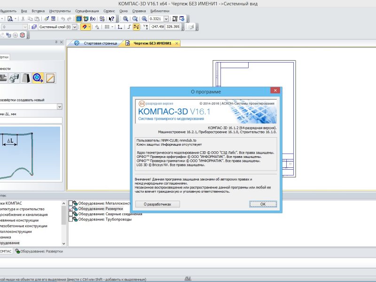376x282 pixels.
Task: Open the Системный слой (0) layer dropdown
Action: coord(75,27)
